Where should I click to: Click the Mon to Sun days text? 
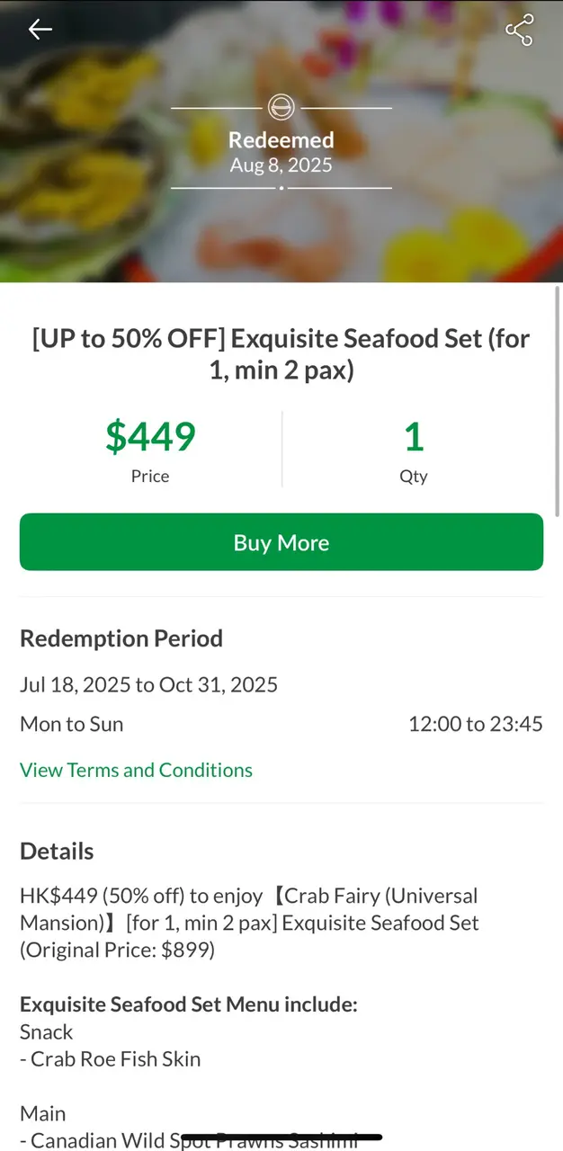[x=72, y=724]
